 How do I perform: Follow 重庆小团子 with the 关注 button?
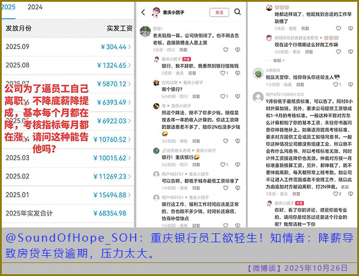click(219, 12)
